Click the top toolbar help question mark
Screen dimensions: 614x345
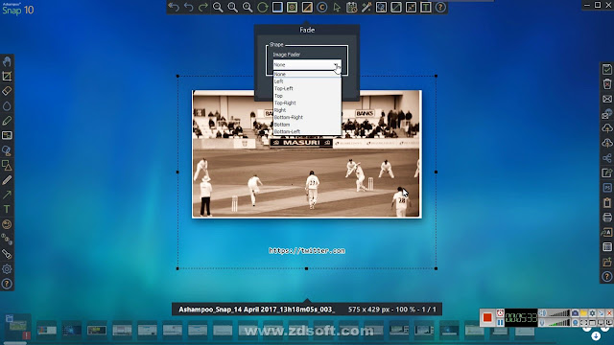(x=440, y=7)
